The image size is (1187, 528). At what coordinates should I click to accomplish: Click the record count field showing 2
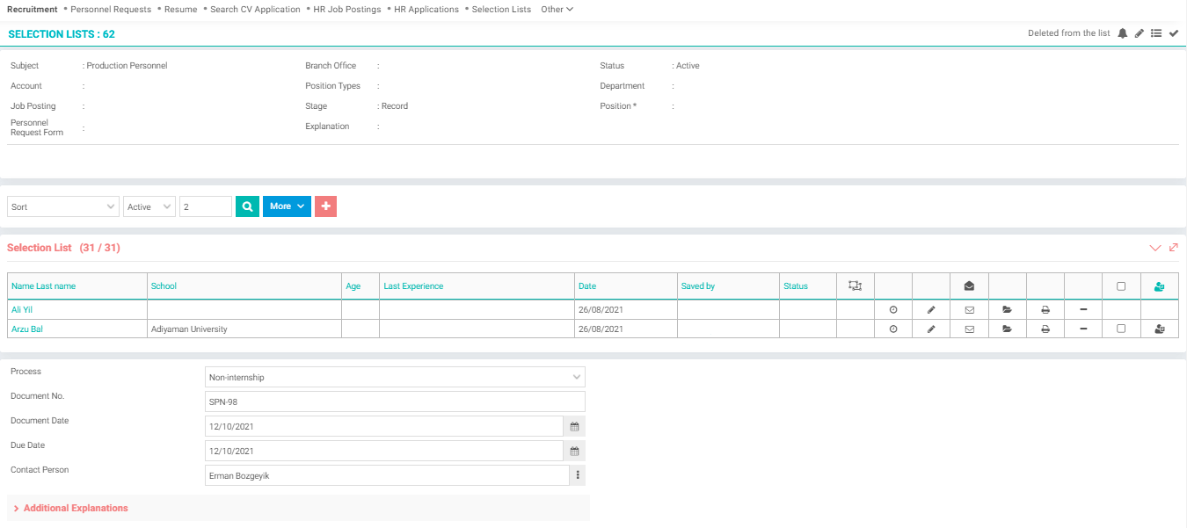[206, 206]
